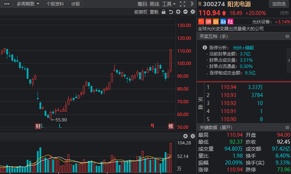Click the lock icon in chart toolbar
This screenshot has width=291, height=174.
coord(164,12)
